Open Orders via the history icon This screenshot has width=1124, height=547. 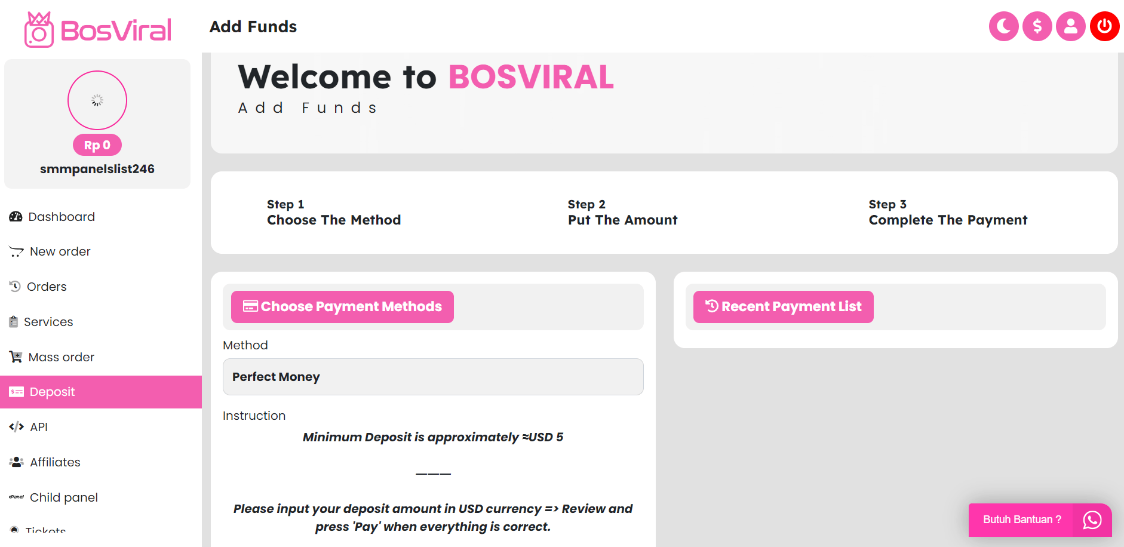pos(15,286)
